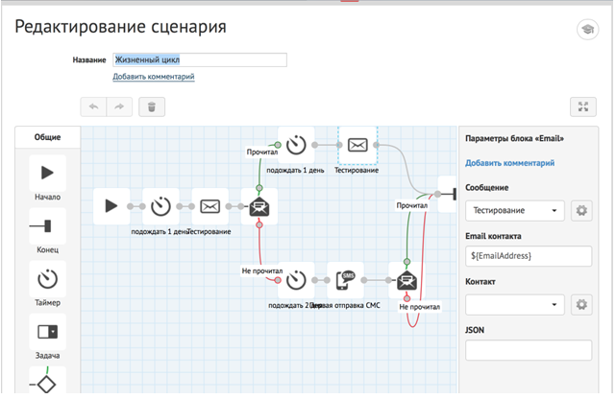Click the SMS node Первая отправка СМС
The image size is (616, 399).
point(343,280)
